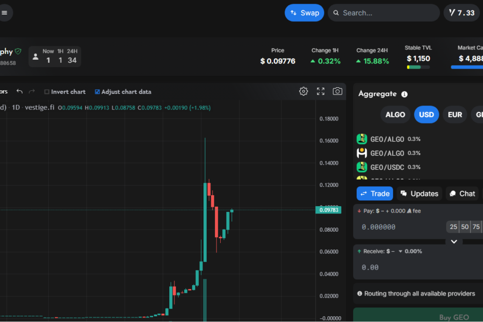This screenshot has width=483, height=322.
Task: Enter fullscreen chart mode
Action: pos(320,91)
